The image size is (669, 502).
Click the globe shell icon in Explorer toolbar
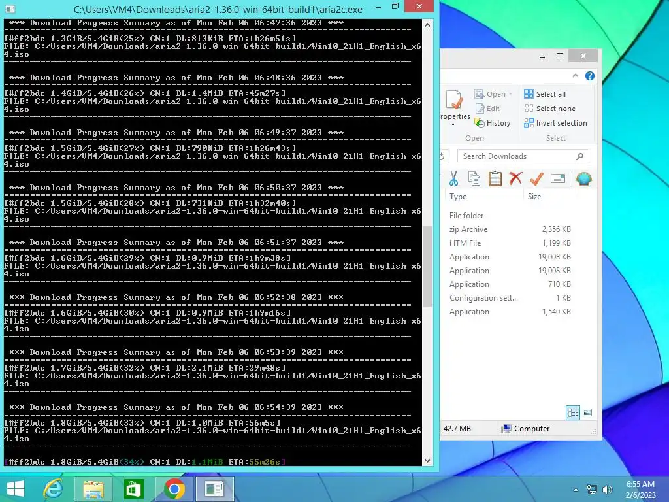583,178
